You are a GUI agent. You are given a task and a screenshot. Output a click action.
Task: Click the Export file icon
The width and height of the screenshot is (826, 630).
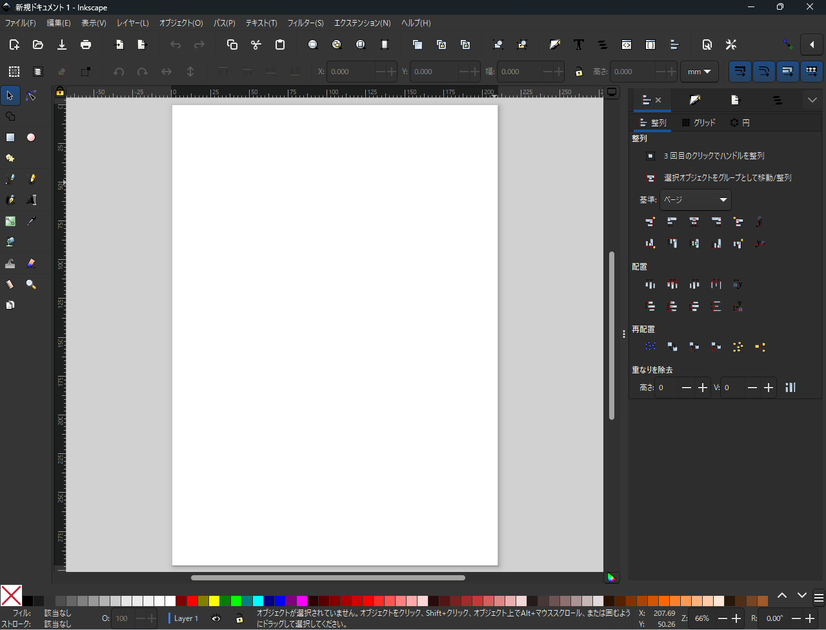click(x=143, y=44)
